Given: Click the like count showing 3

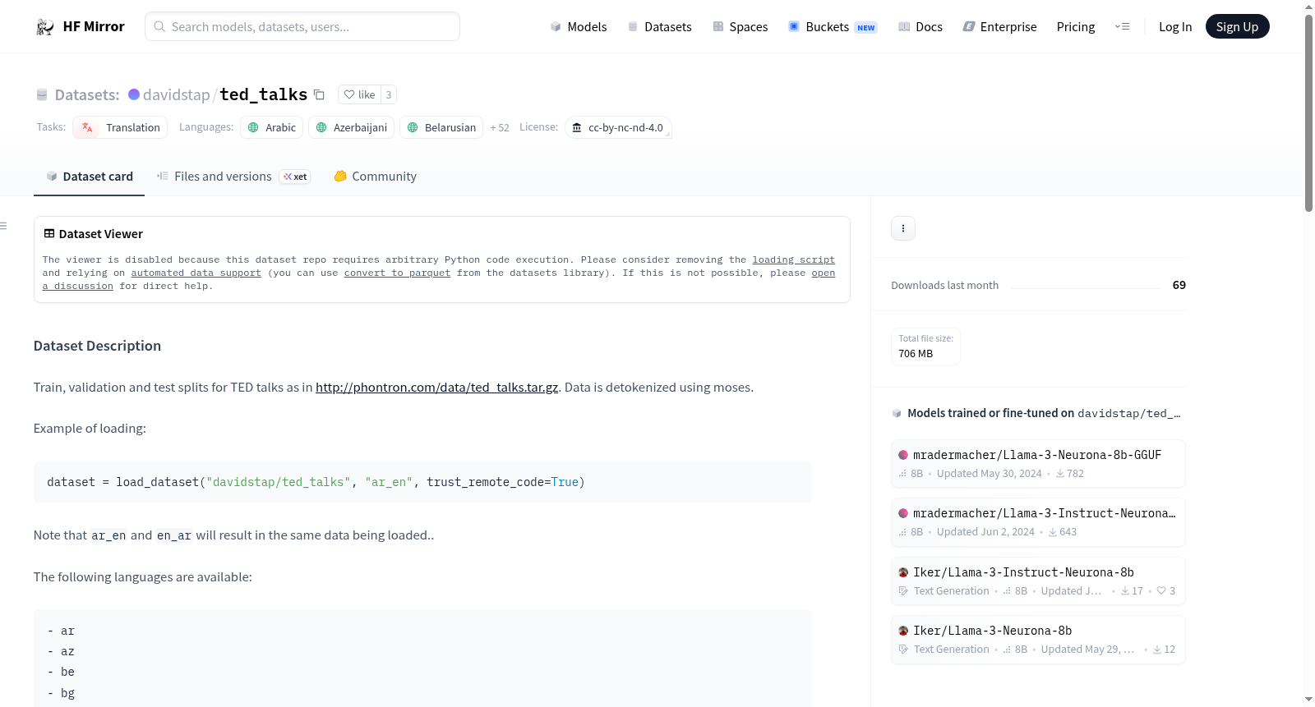Looking at the screenshot, I should coord(389,94).
